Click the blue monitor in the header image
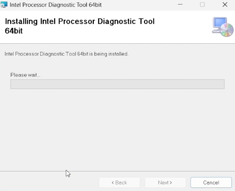The image size is (235, 191). click(x=220, y=23)
